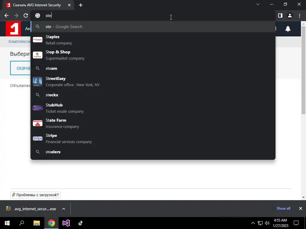Click 'Show all' downloads link
This screenshot has height=229, width=306.
click(x=283, y=208)
